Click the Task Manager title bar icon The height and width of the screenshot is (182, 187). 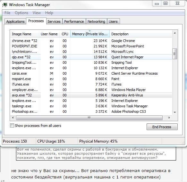click(5, 5)
